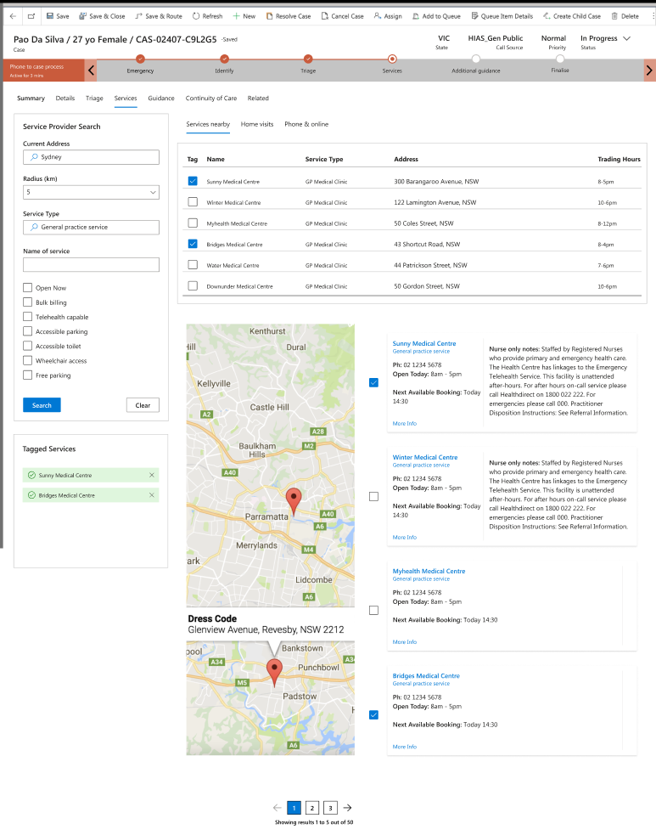Switch to Phone & online tab

pyautogui.click(x=306, y=124)
